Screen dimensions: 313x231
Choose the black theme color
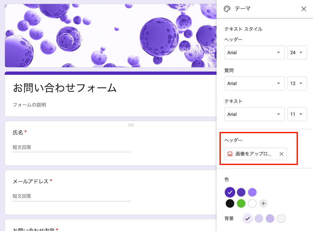[230, 203]
